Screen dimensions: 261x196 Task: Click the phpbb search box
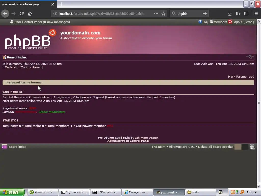pos(189,14)
